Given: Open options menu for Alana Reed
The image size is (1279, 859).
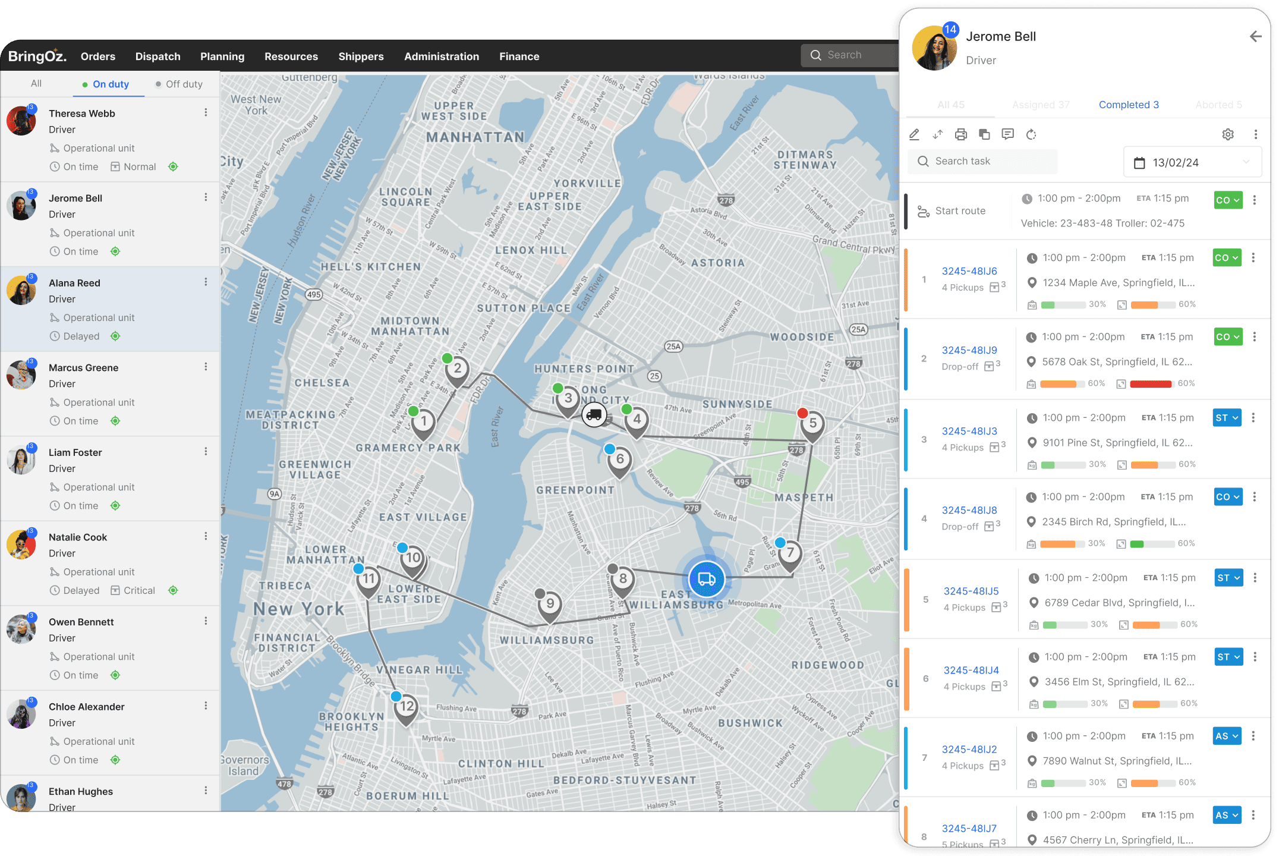Looking at the screenshot, I should point(206,282).
